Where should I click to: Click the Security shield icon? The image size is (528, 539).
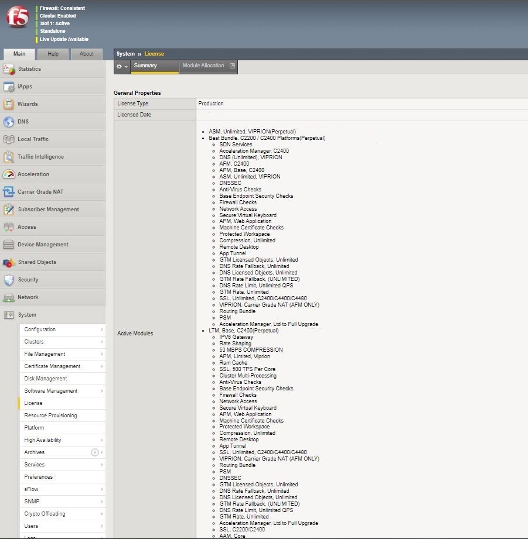[9, 280]
